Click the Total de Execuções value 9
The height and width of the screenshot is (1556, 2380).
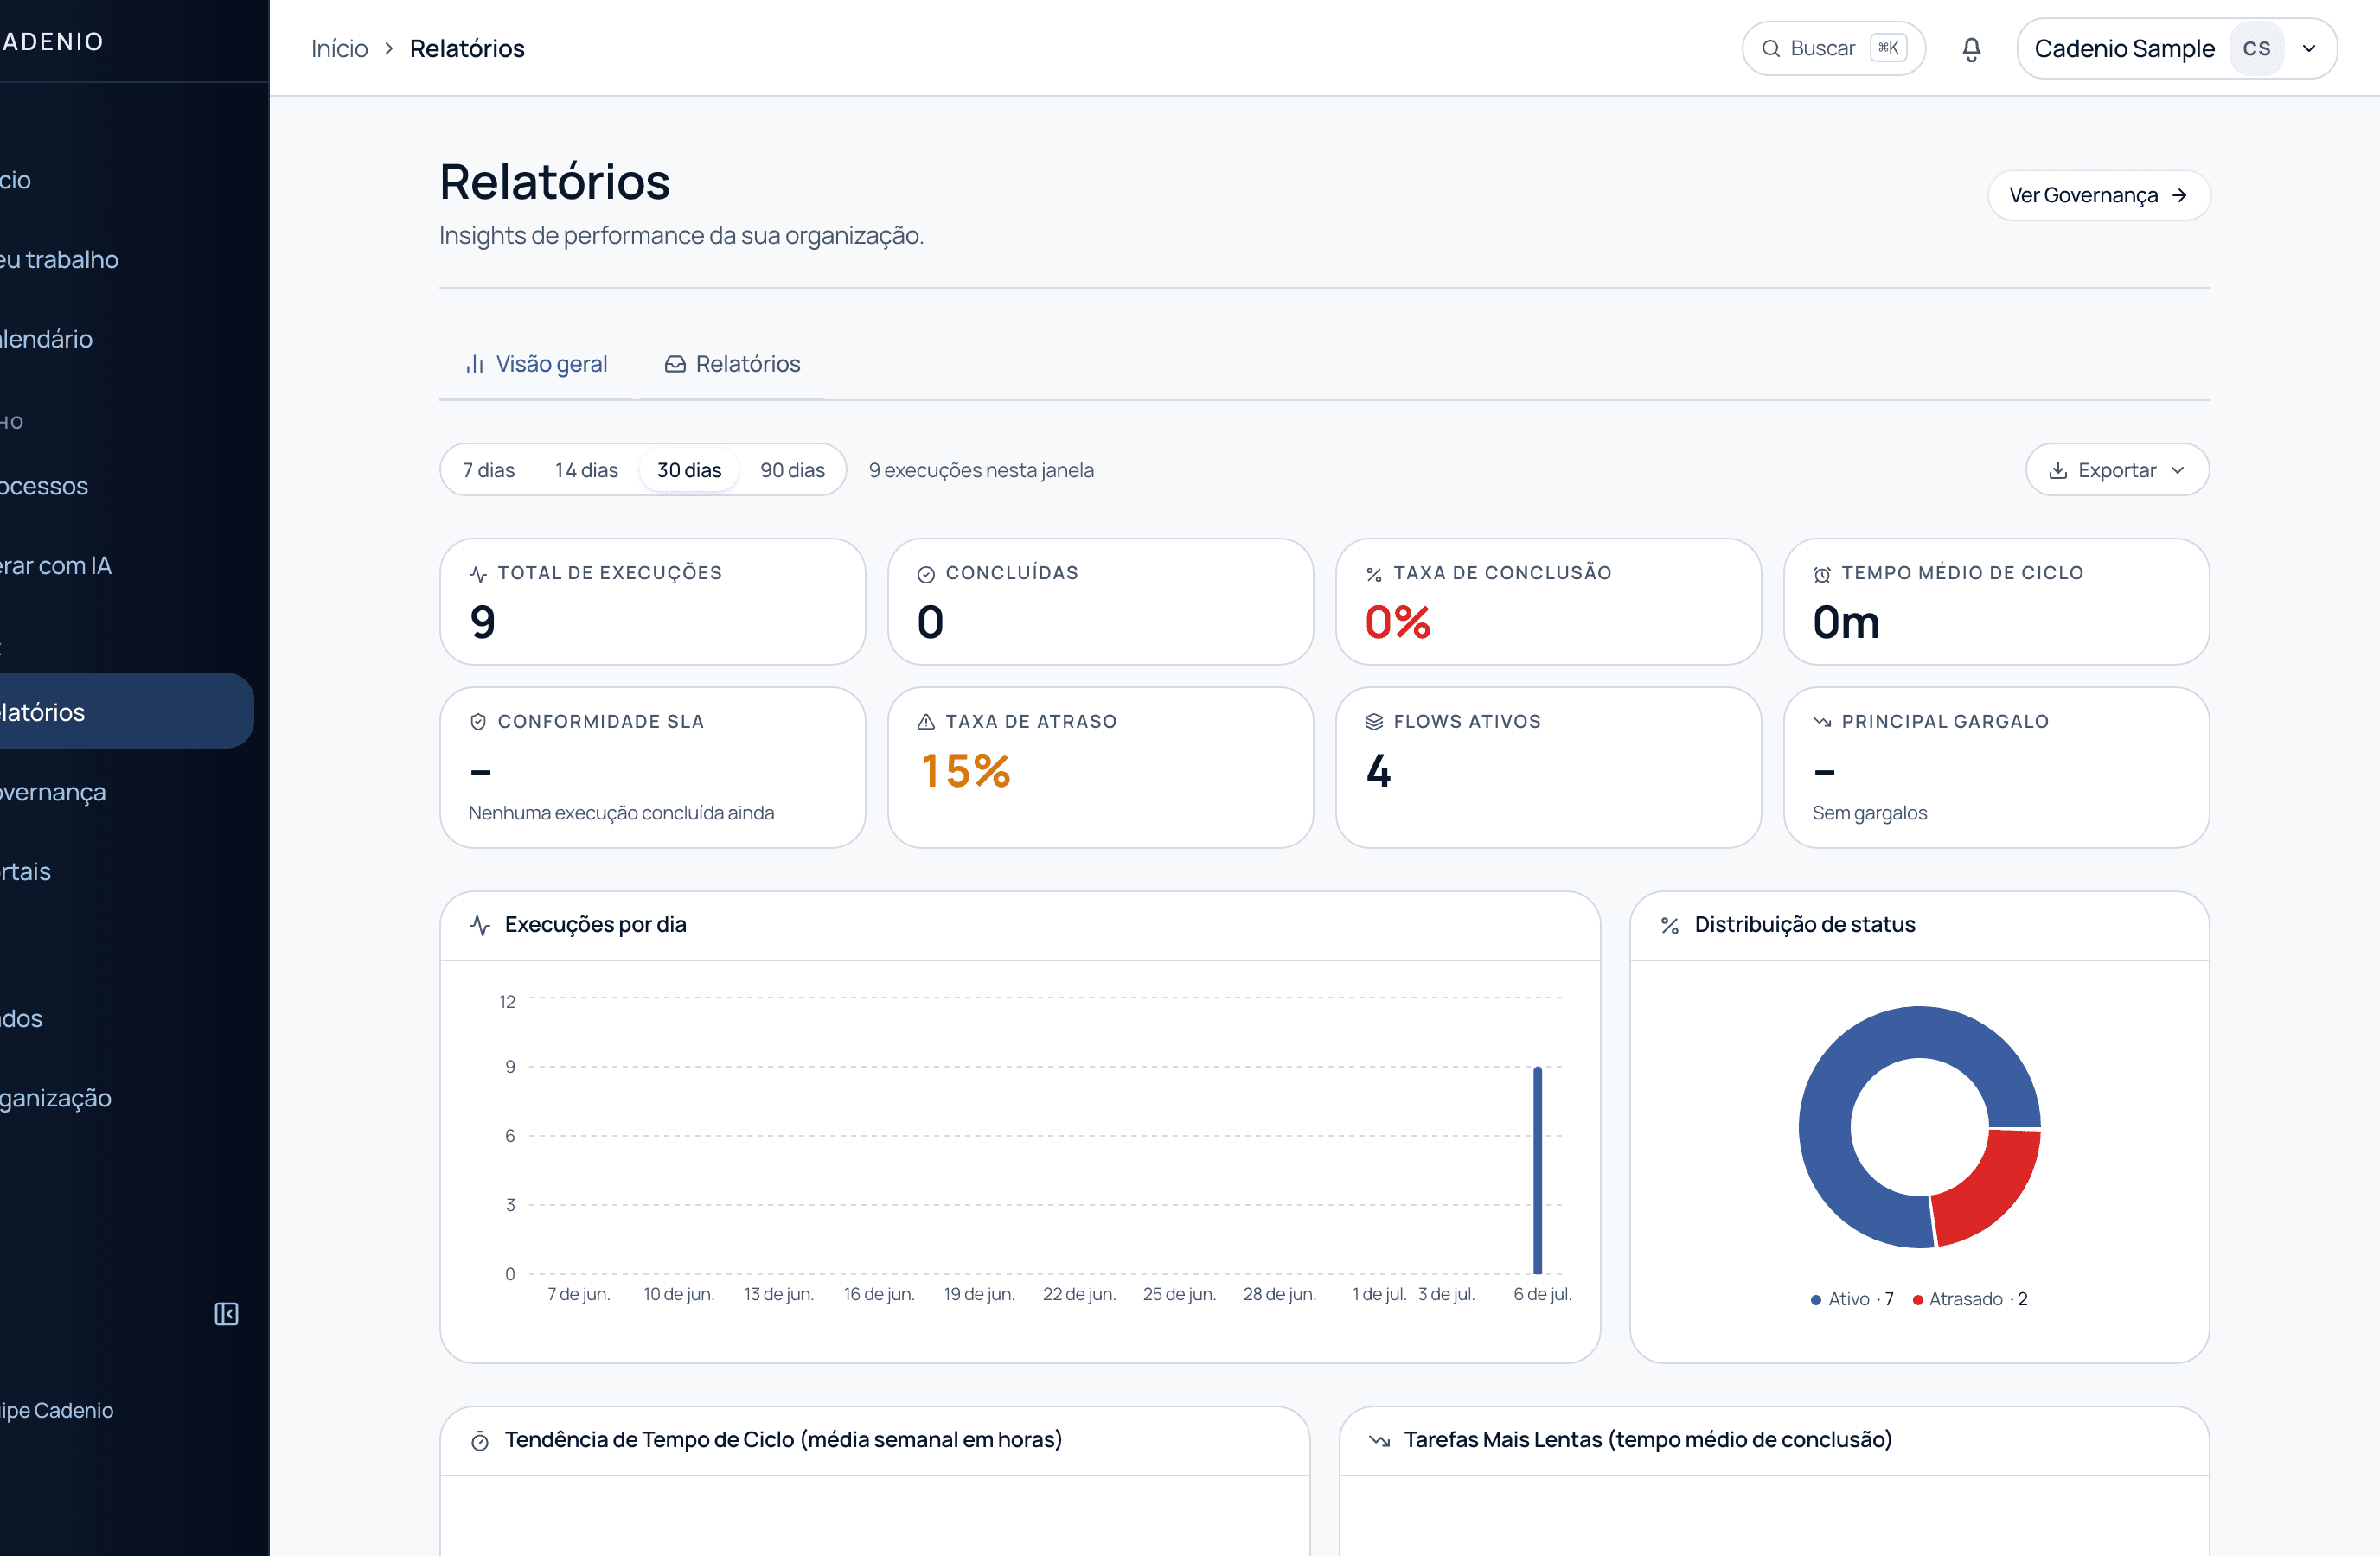pos(483,622)
